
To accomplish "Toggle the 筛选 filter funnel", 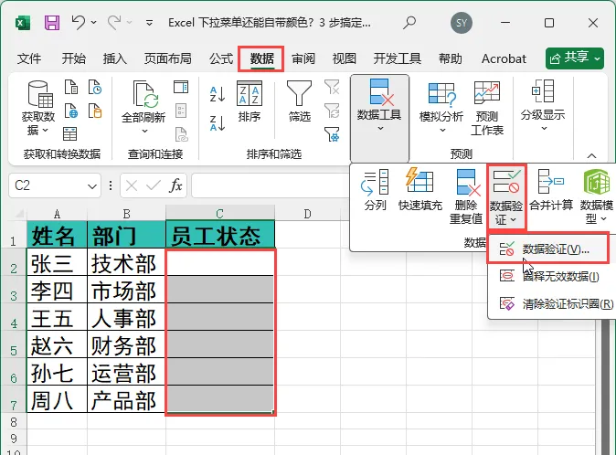I will point(299,101).
